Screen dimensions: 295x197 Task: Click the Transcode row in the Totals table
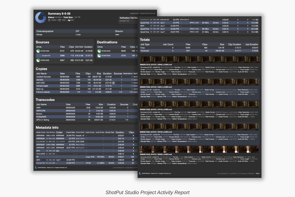point(199,51)
